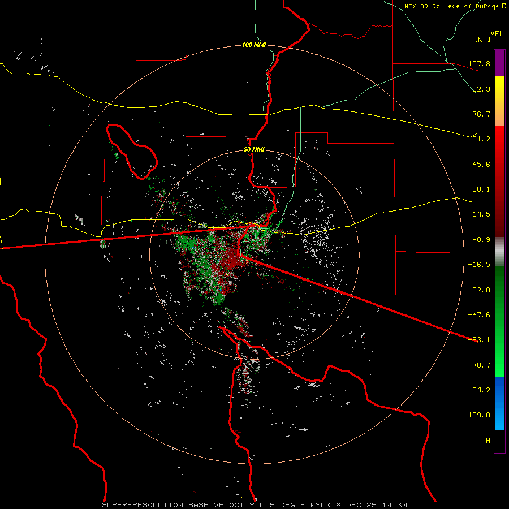
Task: Click the 8 DEC 25 date in the caption
Action: click(357, 505)
